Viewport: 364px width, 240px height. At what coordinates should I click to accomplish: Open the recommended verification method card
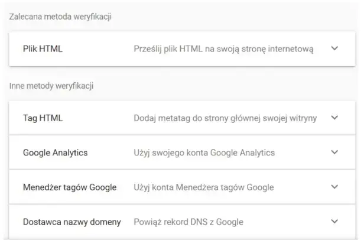(177, 49)
